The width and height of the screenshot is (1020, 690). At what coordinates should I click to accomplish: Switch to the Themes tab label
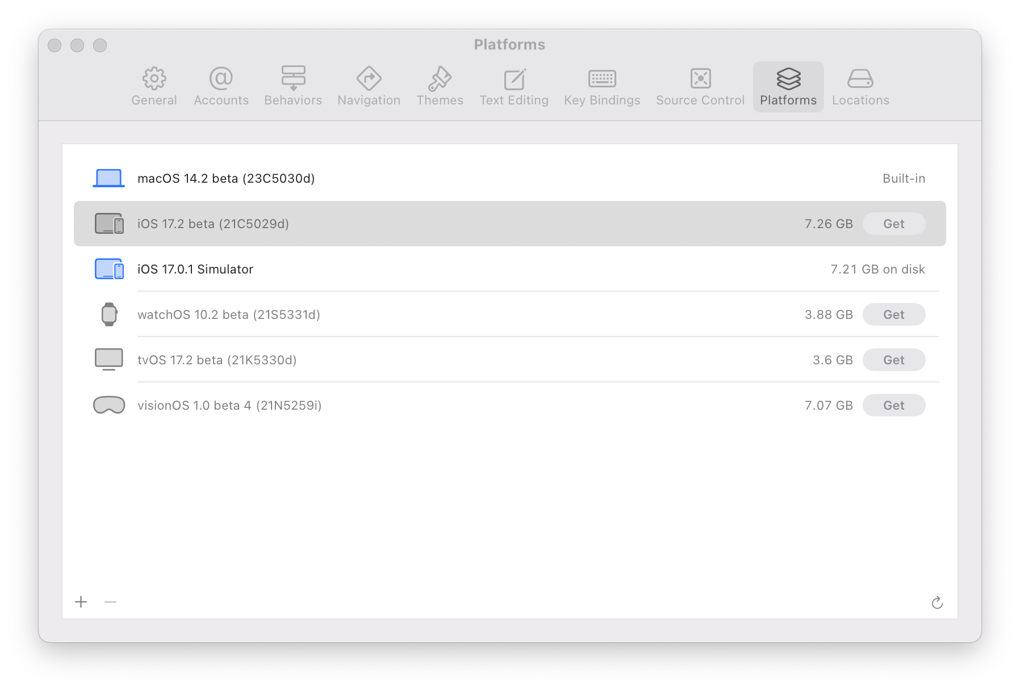[x=440, y=100]
